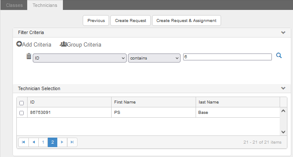
Task: Click the Group Criteria people icon
Action: [x=63, y=44]
